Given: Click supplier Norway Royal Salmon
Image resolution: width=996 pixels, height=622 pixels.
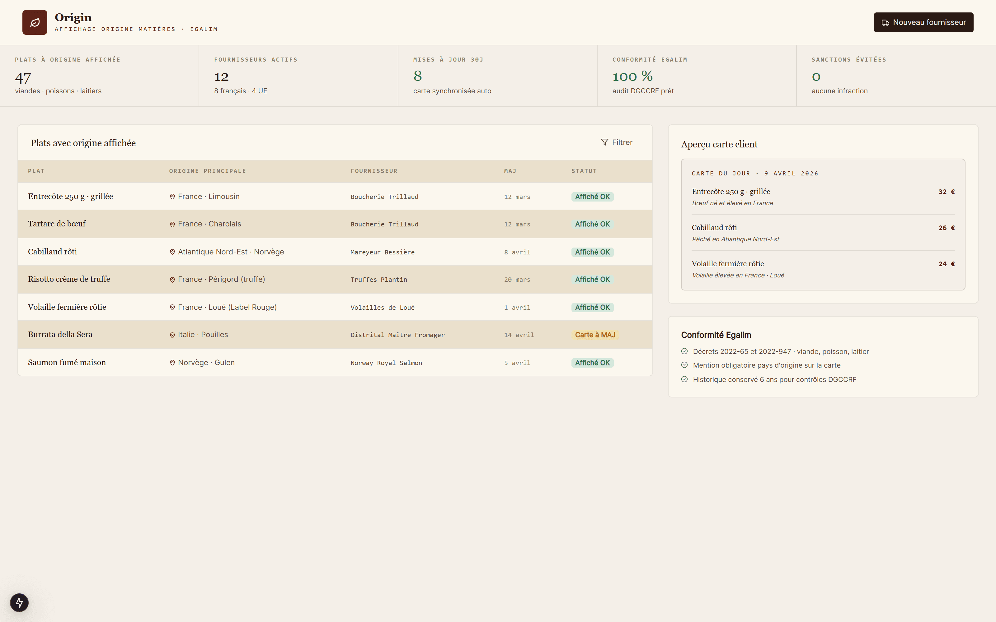Looking at the screenshot, I should tap(386, 363).
